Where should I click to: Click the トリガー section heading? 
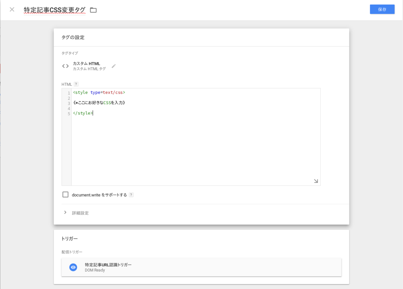[x=69, y=239]
